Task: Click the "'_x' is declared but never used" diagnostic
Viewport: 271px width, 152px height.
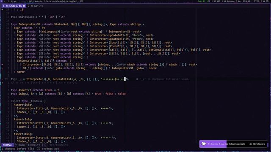Action: click(x=164, y=79)
